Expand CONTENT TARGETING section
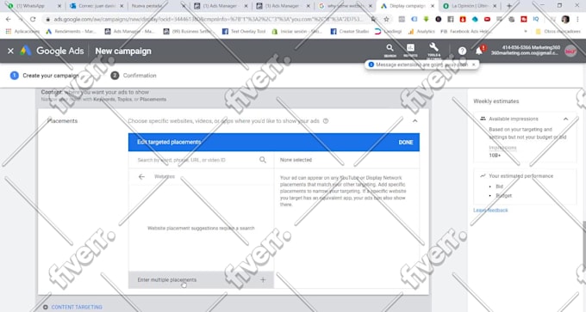This screenshot has height=312, width=586. click(x=72, y=307)
